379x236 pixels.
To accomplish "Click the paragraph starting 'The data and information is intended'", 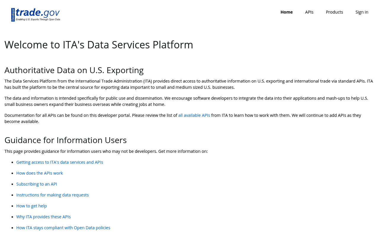I will 186,101.
